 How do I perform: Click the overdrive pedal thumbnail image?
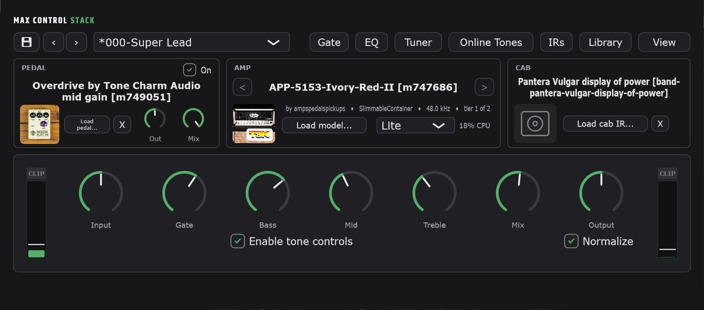pyautogui.click(x=40, y=124)
